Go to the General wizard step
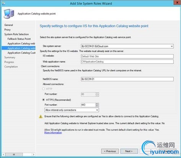 pos(9,25)
